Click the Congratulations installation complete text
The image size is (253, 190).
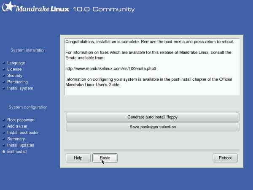[x=150, y=42]
